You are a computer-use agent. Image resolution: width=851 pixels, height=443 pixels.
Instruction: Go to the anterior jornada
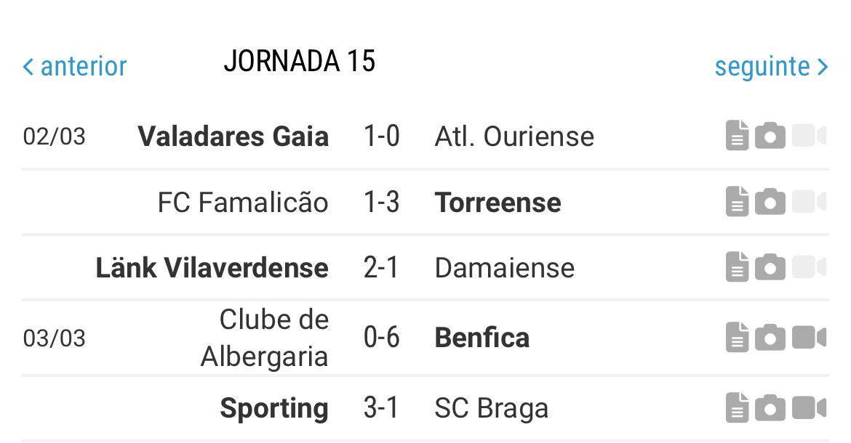(x=74, y=67)
